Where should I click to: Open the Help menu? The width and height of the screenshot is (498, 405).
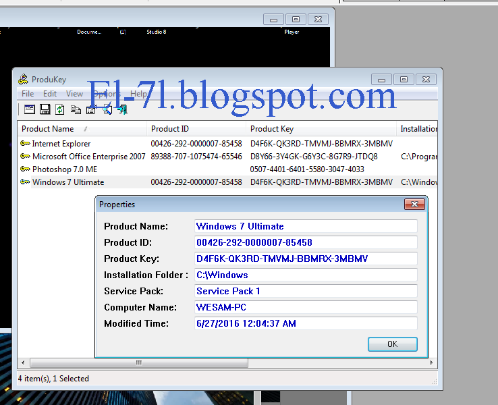(x=139, y=94)
